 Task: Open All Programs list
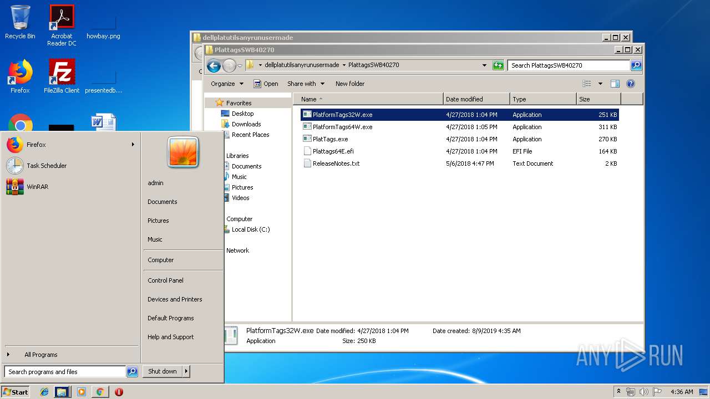[x=40, y=355]
